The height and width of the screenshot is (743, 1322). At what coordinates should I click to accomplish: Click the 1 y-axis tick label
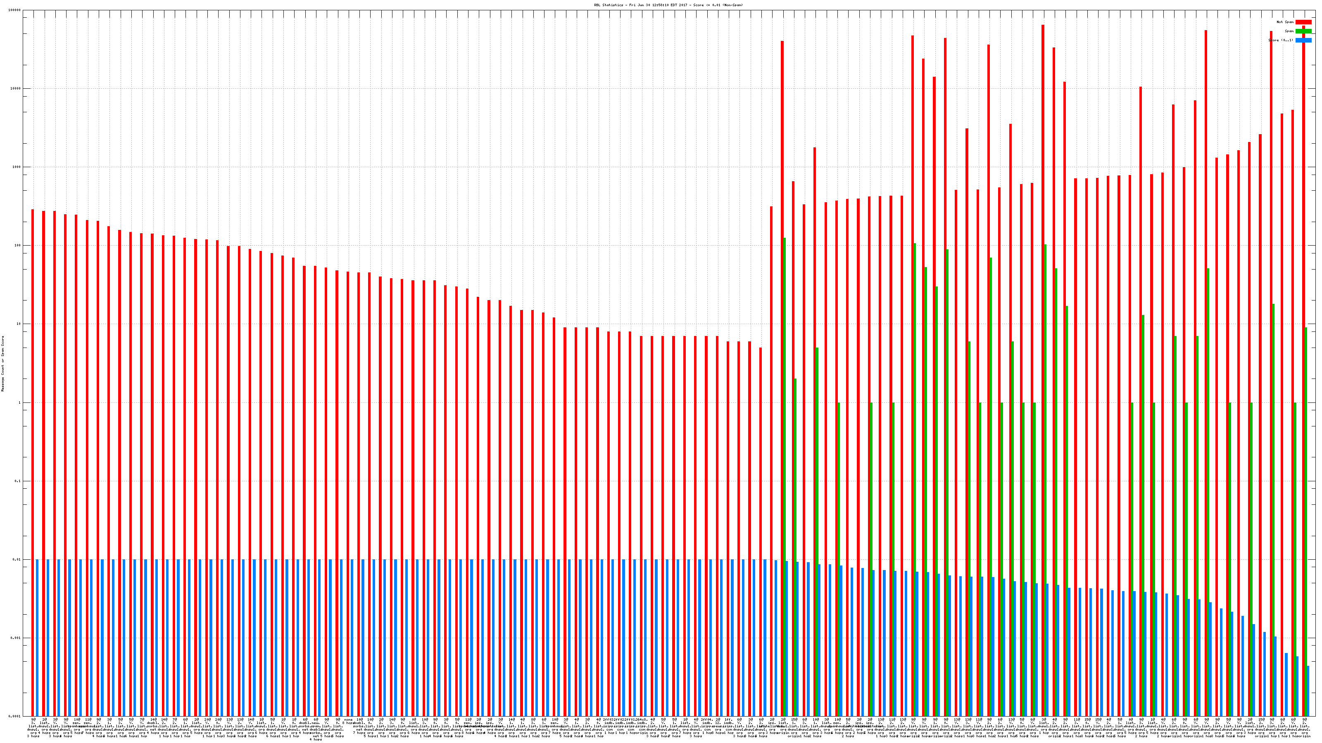(19, 402)
